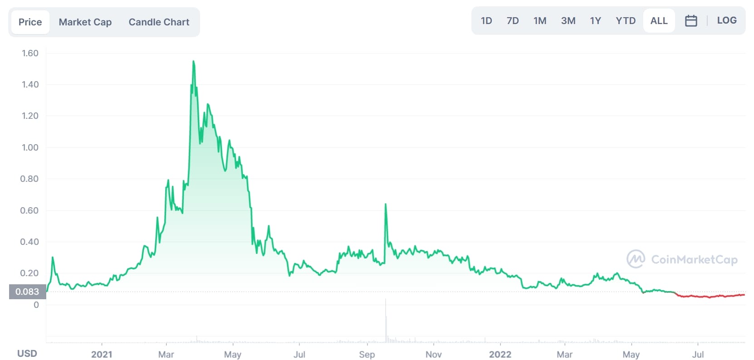Toggle the LOG scale option

[727, 20]
